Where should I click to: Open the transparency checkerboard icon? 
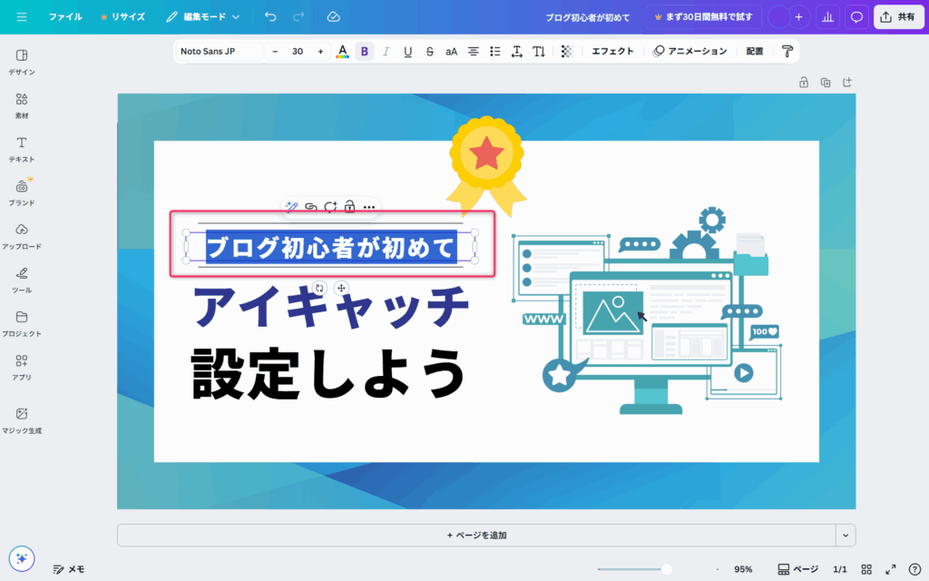567,52
